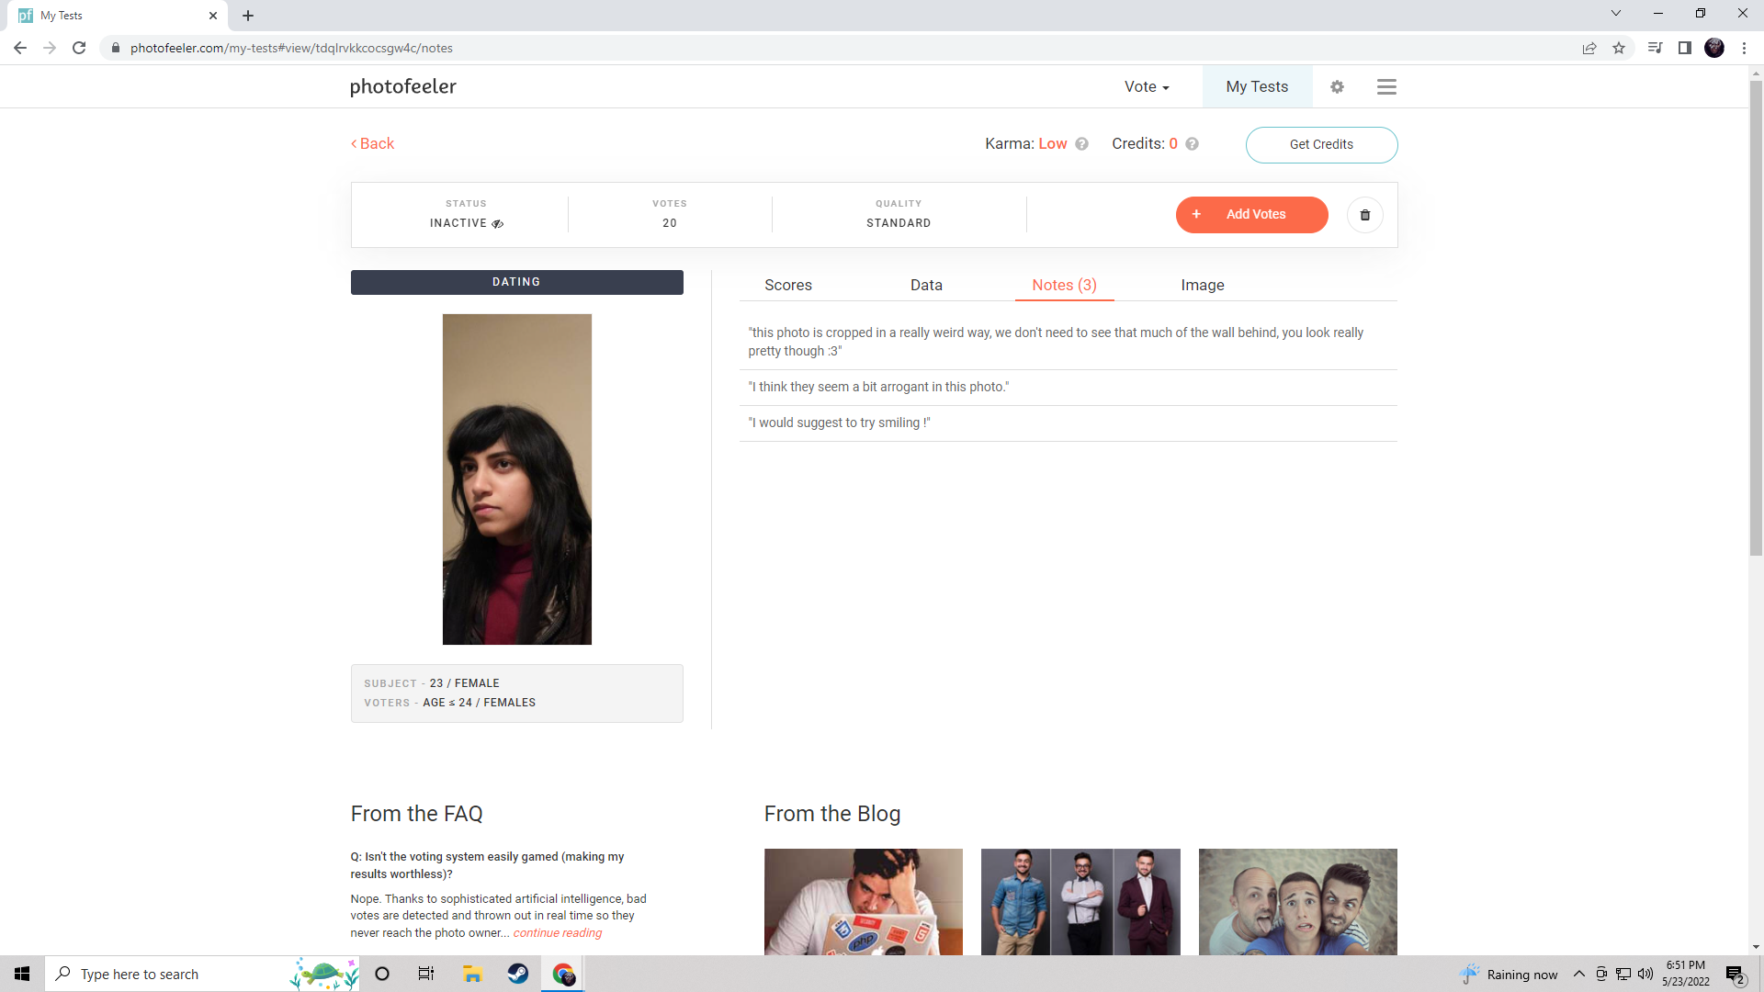Share this page using the share icon
This screenshot has width=1764, height=992.
pyautogui.click(x=1589, y=48)
